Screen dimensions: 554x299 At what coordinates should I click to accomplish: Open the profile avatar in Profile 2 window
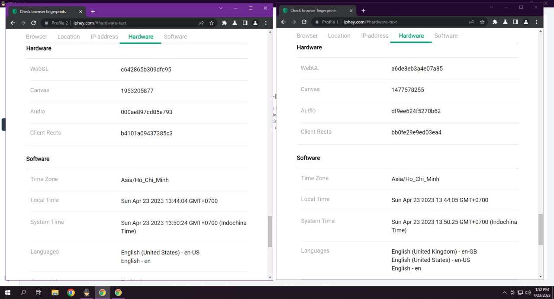tap(255, 23)
